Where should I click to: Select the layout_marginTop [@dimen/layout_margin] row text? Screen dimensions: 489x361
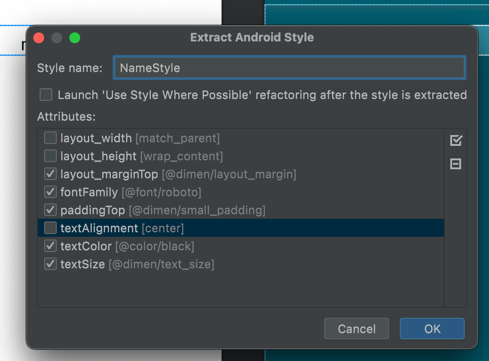[178, 174]
